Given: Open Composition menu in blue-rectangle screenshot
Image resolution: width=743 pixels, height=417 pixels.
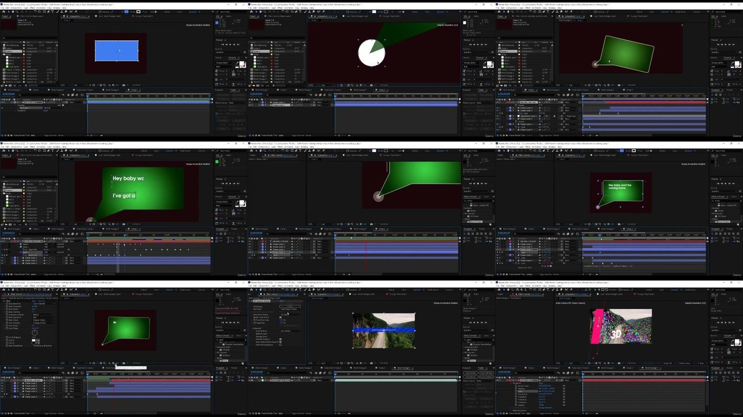Looking at the screenshot, I should point(16,8).
